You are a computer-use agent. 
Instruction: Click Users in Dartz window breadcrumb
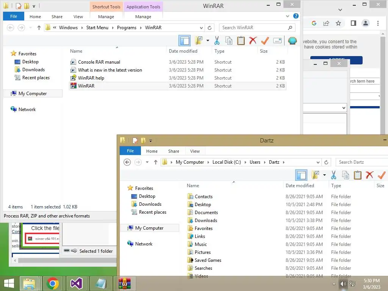255,162
